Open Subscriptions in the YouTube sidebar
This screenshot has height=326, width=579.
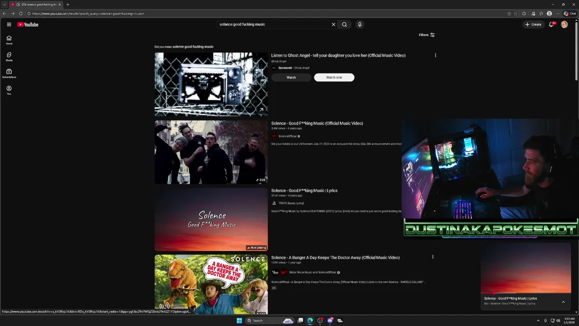tap(9, 73)
